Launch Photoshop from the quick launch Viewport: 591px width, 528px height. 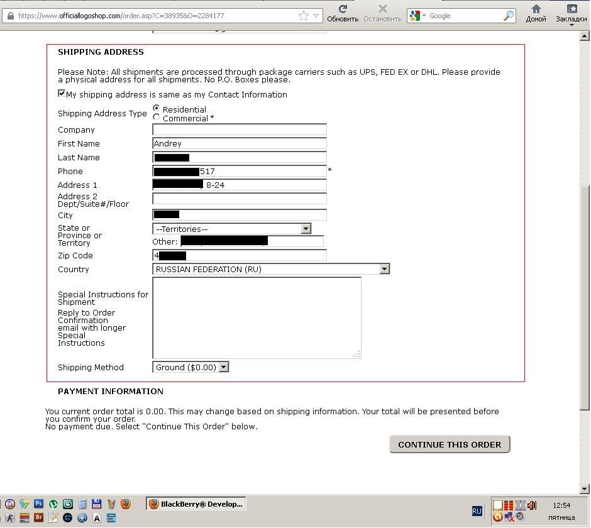tap(39, 503)
